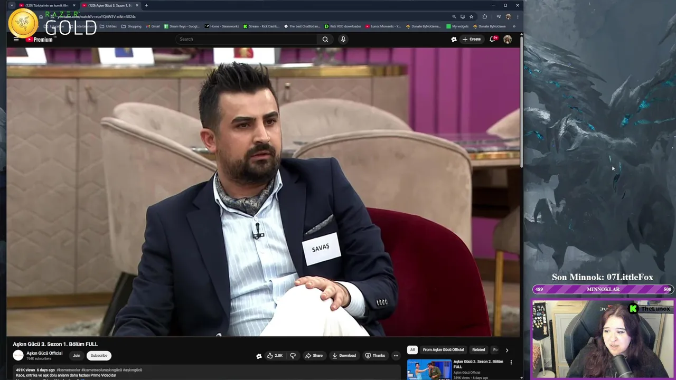Go to YouTube Premium home logo
Image resolution: width=676 pixels, height=380 pixels.
coord(40,39)
